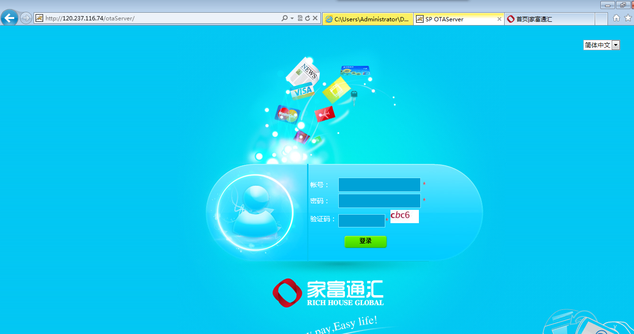Go back with the browser back arrow
The width and height of the screenshot is (634, 334).
9,18
